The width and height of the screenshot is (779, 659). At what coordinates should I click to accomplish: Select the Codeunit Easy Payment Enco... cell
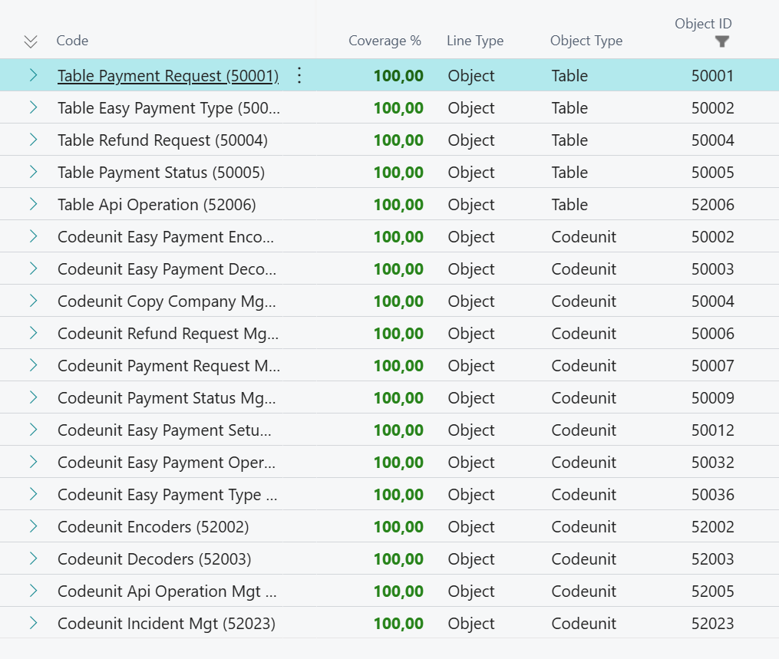[166, 237]
